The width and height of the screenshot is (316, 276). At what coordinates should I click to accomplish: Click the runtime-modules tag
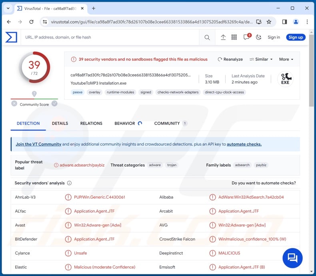pos(120,92)
